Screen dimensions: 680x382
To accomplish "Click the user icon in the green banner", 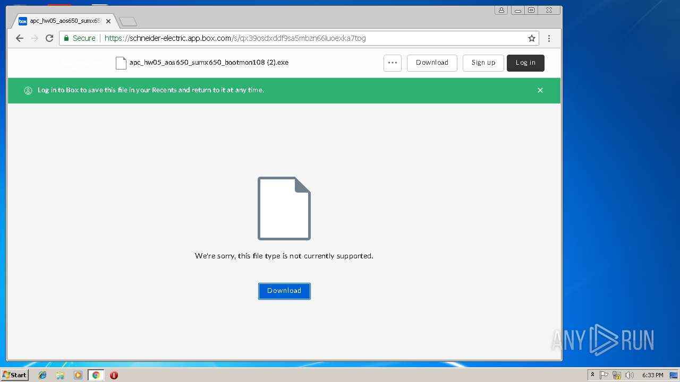I will pos(28,91).
